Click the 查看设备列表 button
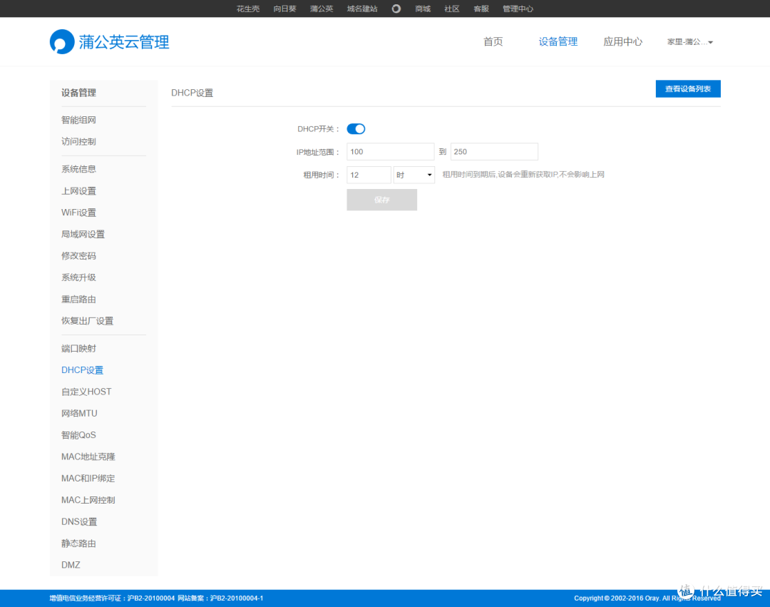 point(688,89)
